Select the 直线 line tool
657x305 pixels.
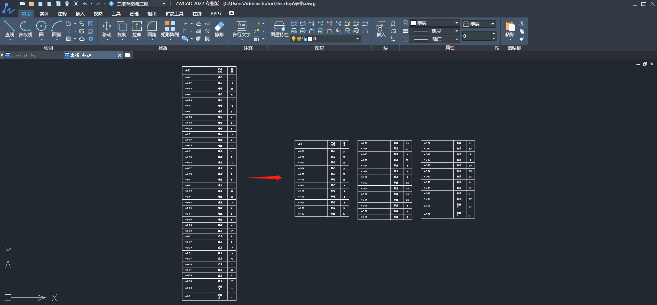click(9, 29)
